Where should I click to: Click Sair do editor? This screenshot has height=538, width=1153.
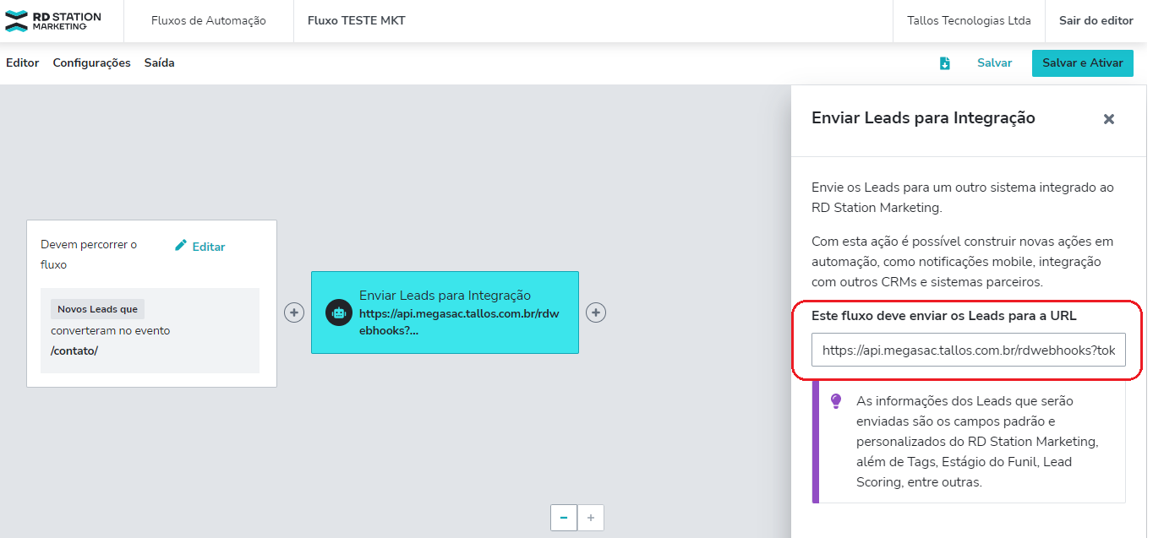(x=1096, y=21)
